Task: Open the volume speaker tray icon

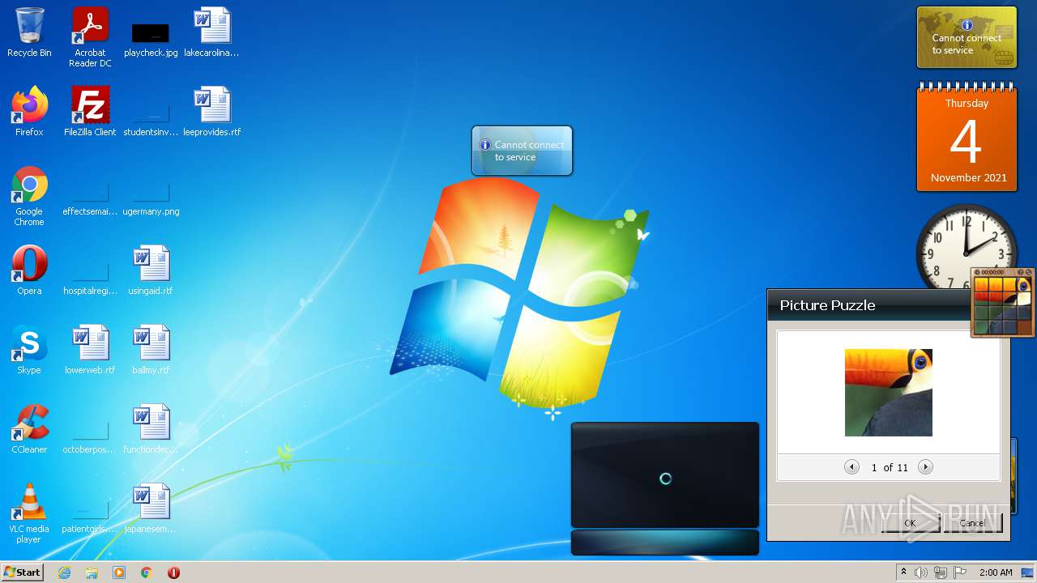Action: (921, 572)
